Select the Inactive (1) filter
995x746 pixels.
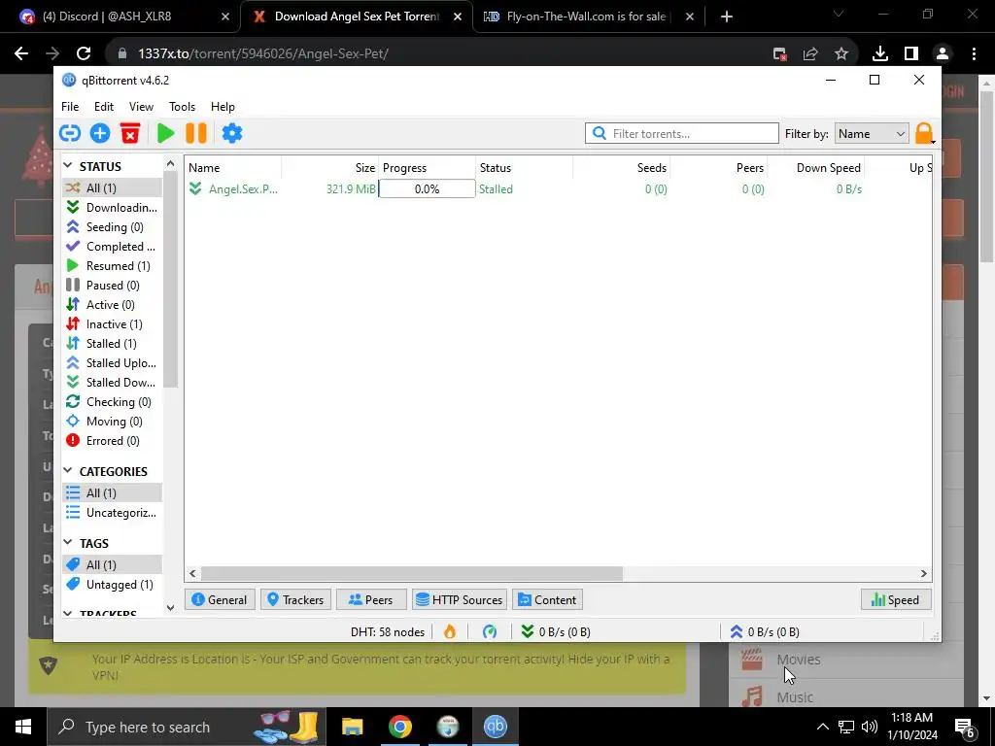click(113, 324)
